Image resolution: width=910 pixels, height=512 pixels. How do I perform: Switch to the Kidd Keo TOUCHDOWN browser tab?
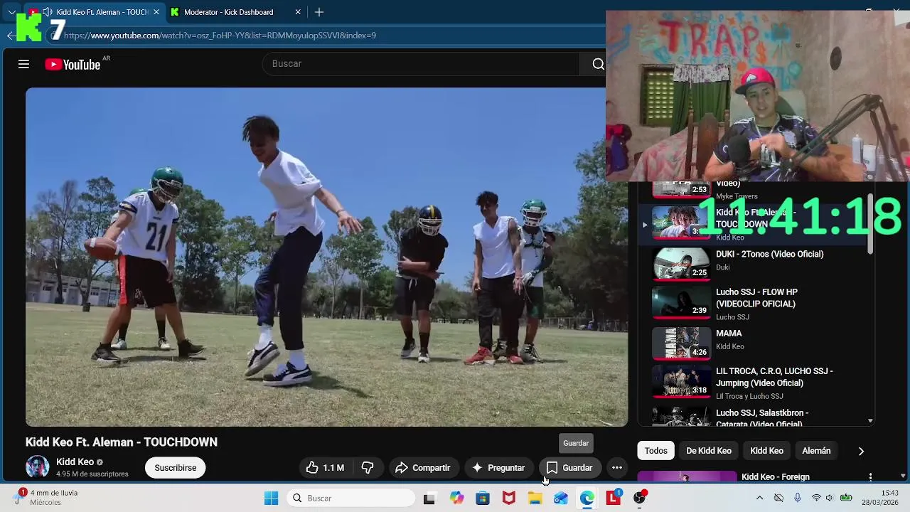tap(95, 12)
